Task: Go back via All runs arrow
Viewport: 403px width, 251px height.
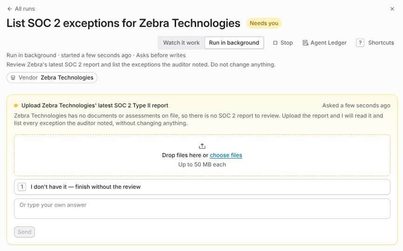Action: pos(10,9)
